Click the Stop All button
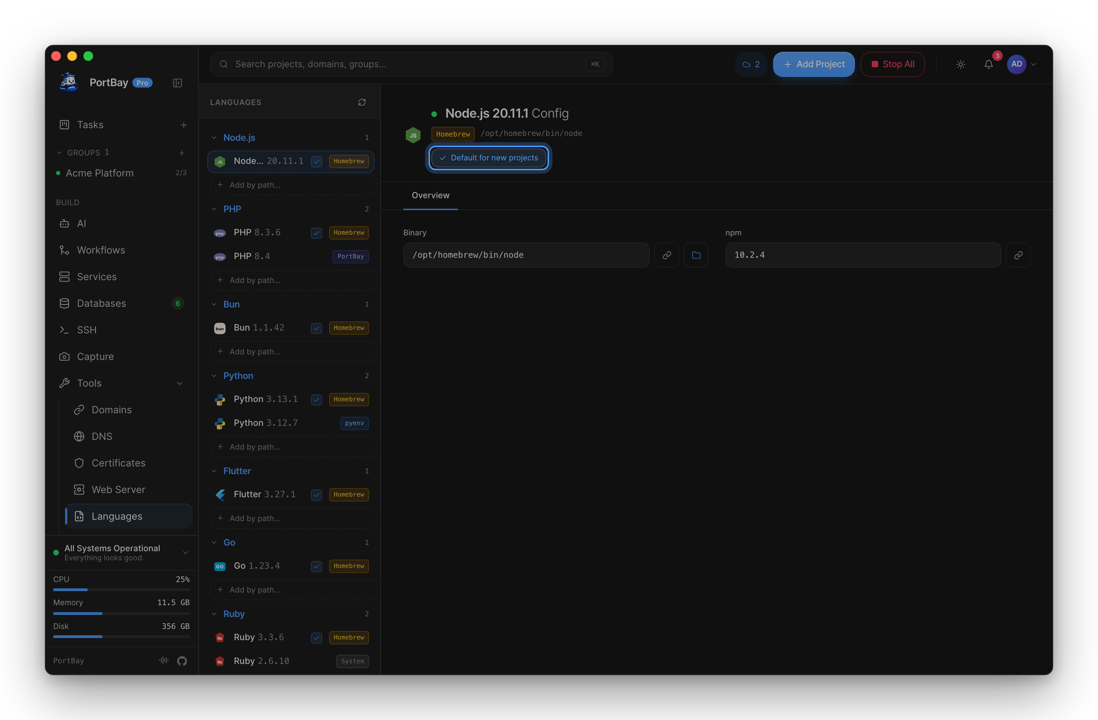 tap(892, 65)
